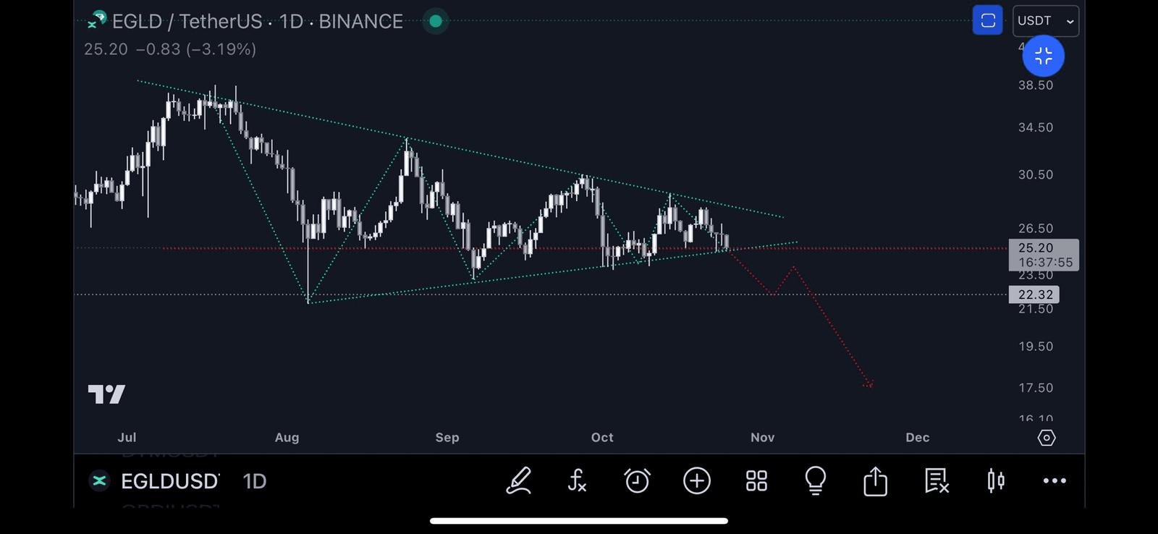The height and width of the screenshot is (534, 1158).
Task: Tap the green market status dot
Action: coord(435,21)
